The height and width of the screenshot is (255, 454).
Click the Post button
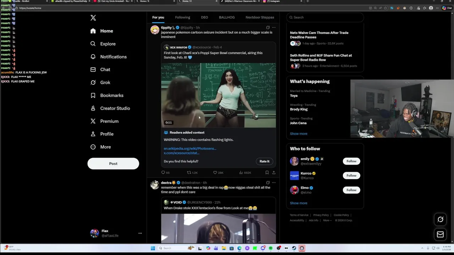click(x=113, y=164)
